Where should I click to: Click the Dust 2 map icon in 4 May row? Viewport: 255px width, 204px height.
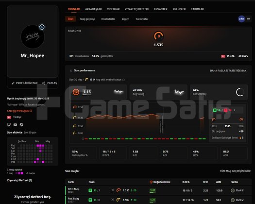point(233,190)
